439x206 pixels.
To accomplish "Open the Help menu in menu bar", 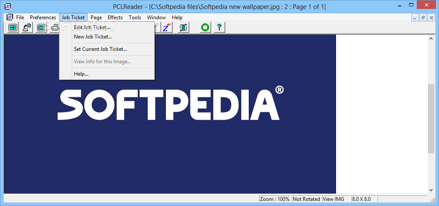I will click(177, 18).
